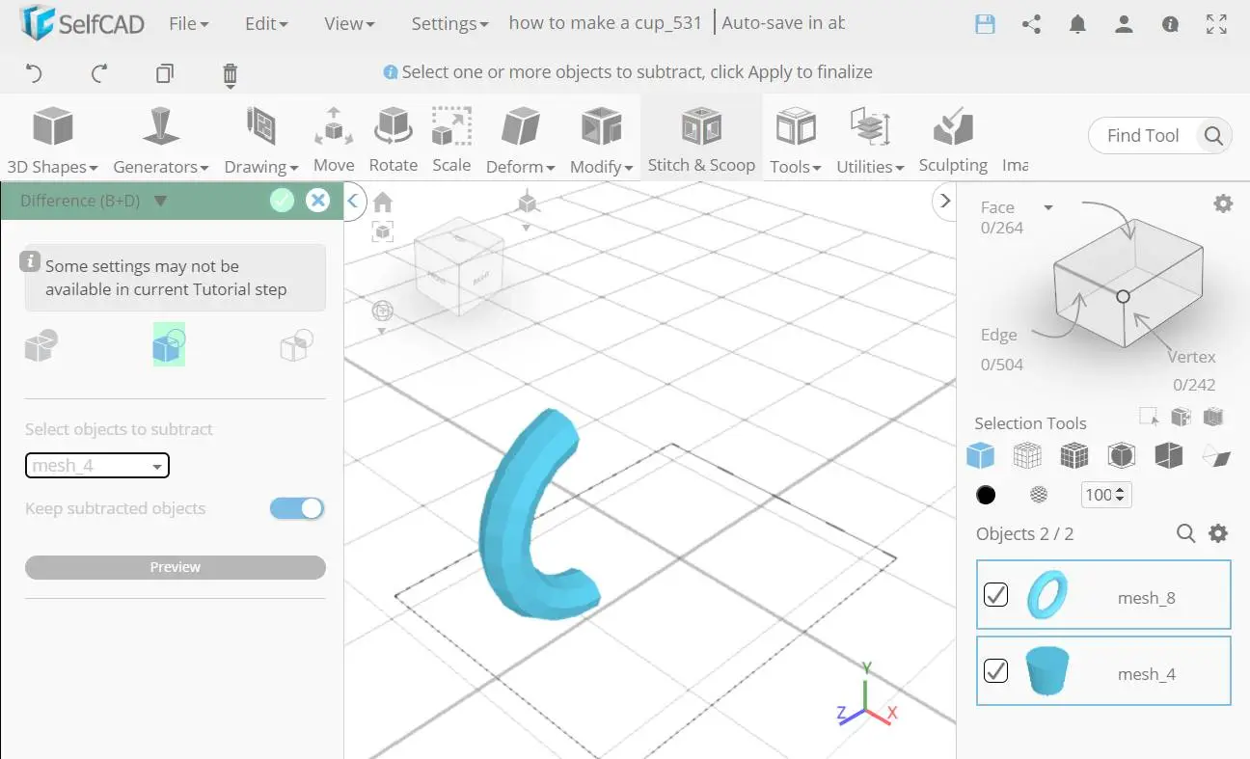Select the Sculpting tool

coord(953,141)
